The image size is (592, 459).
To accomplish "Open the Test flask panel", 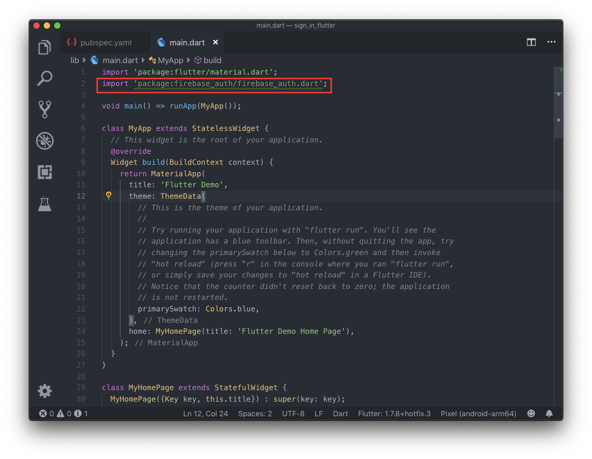I will tap(44, 203).
